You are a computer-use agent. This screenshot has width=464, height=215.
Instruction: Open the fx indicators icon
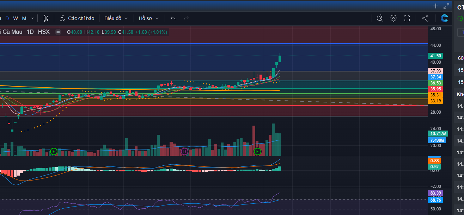tap(62, 18)
